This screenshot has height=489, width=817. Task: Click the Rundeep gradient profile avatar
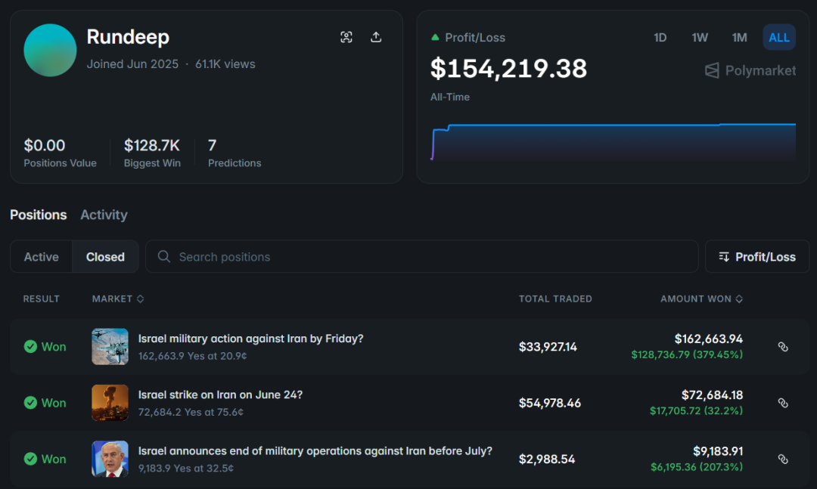[50, 50]
